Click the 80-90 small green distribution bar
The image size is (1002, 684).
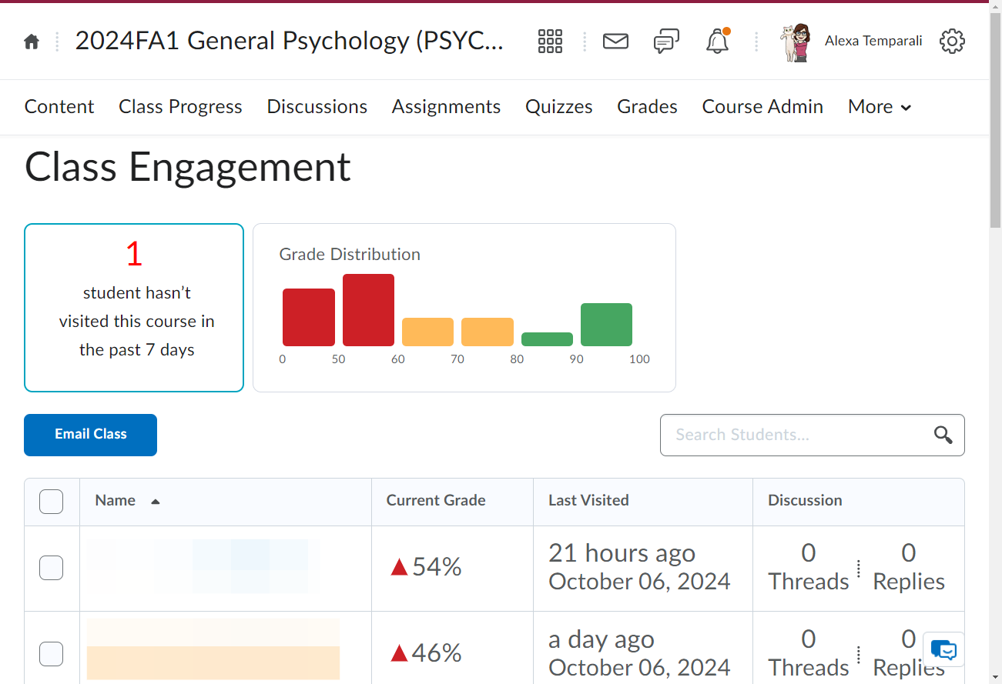(x=547, y=339)
